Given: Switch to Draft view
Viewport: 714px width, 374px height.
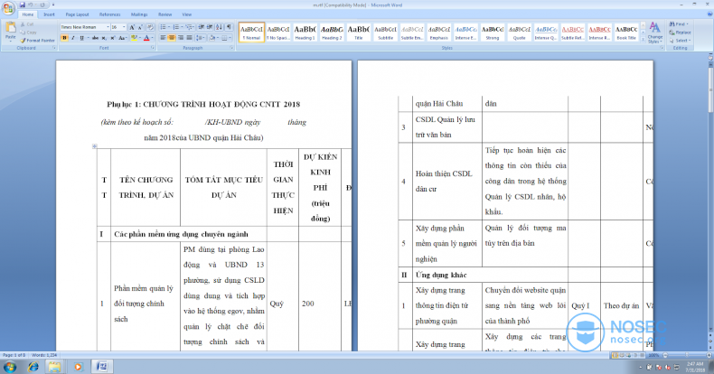Looking at the screenshot, I should pos(642,355).
